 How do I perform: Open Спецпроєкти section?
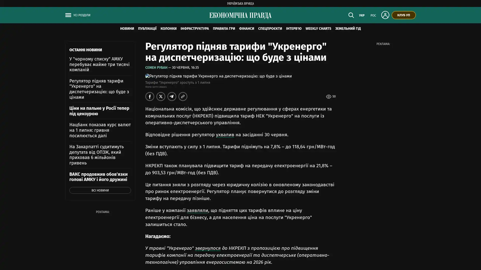tap(270, 28)
